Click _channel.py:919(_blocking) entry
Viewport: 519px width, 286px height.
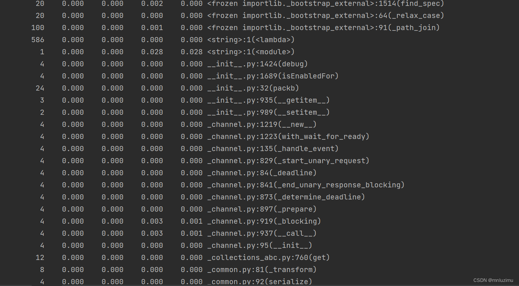point(264,221)
